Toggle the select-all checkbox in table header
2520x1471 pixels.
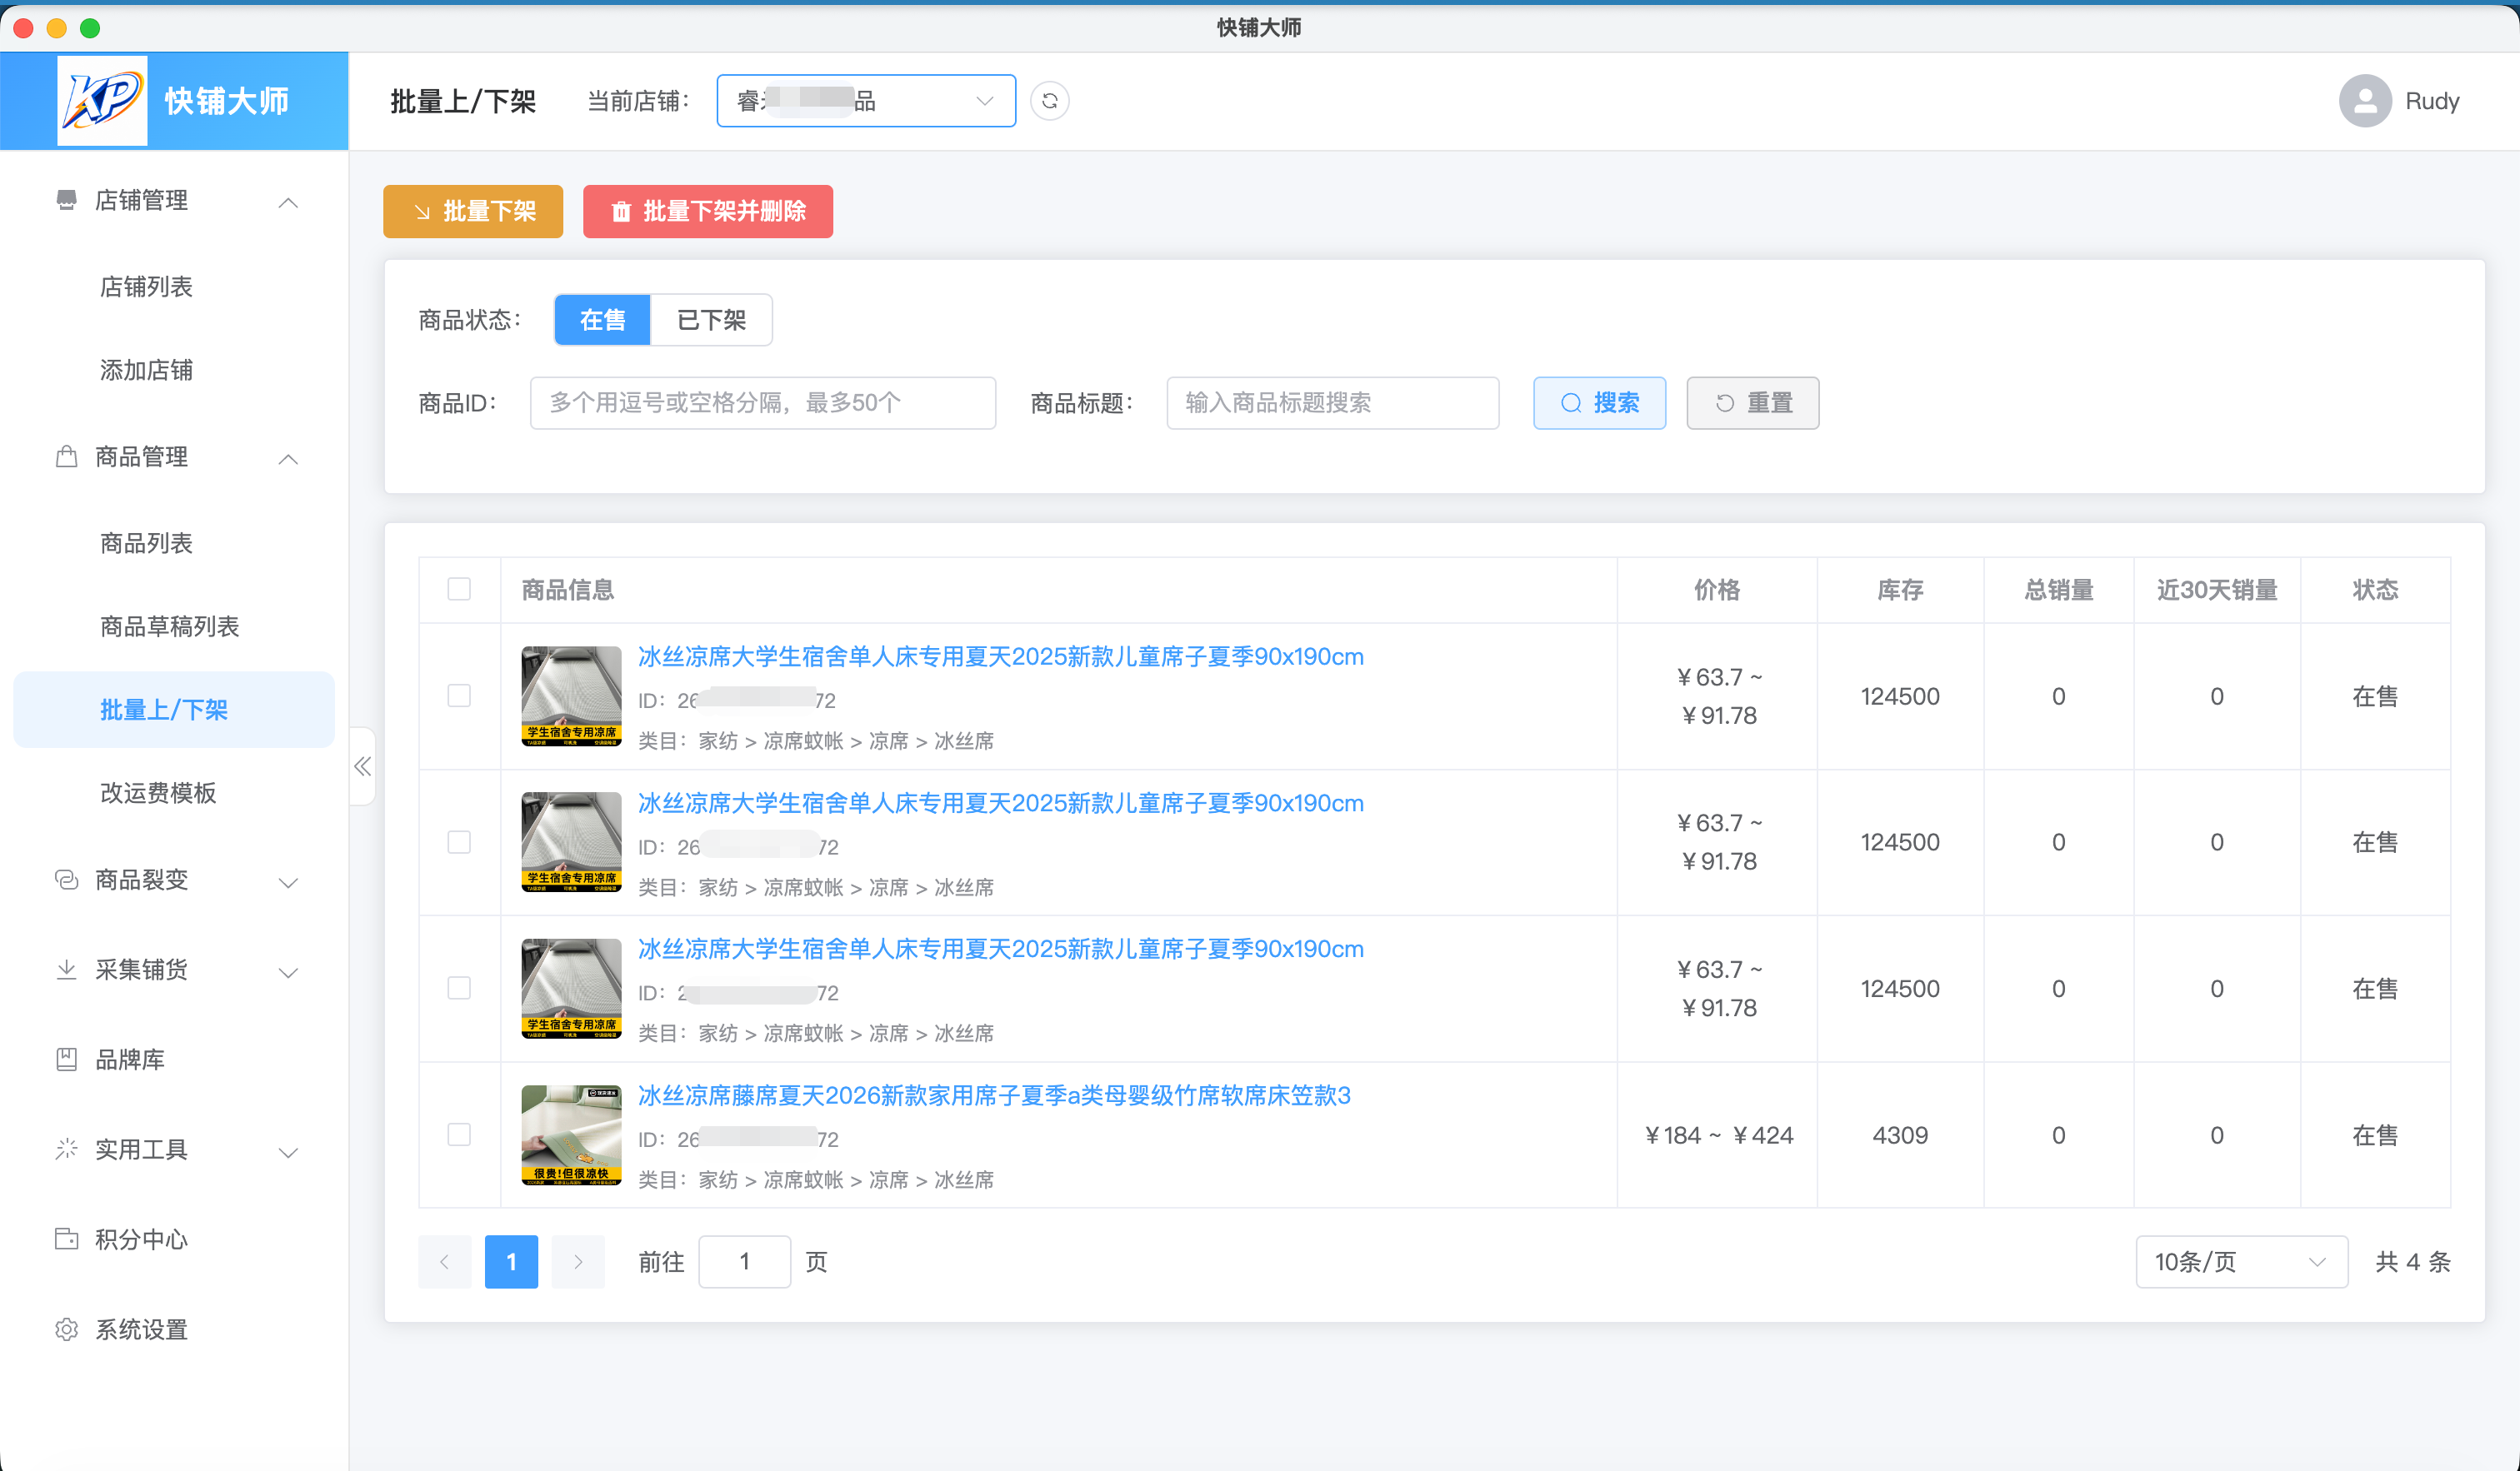(x=459, y=589)
